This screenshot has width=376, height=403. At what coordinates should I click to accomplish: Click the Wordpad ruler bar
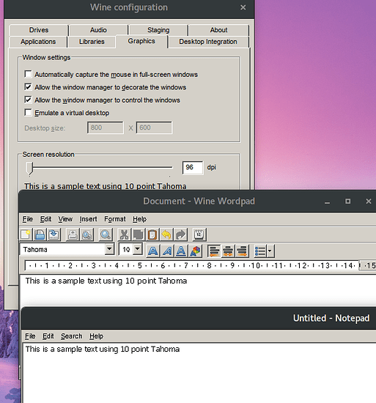[x=200, y=265]
